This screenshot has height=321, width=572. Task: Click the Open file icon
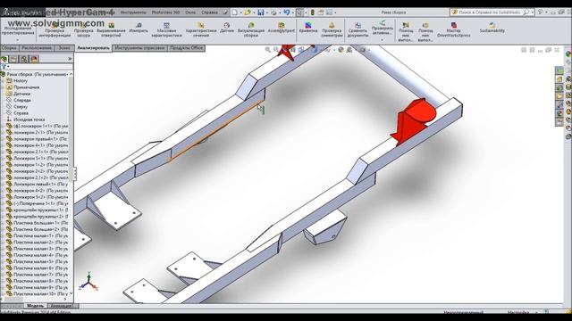click(248, 12)
